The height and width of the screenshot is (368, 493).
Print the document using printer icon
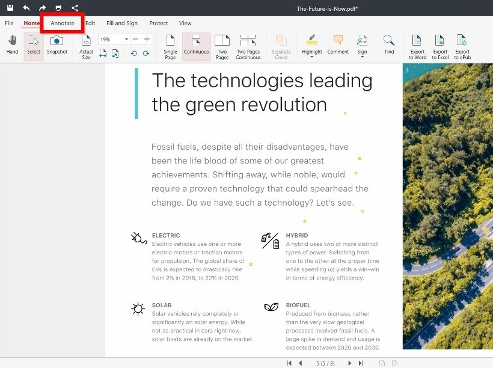tap(58, 8)
